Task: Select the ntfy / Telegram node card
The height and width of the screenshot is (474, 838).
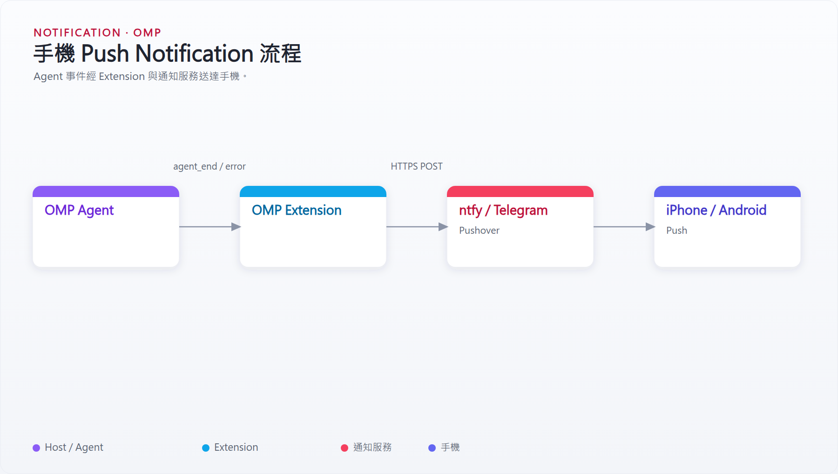Action: 520,226
